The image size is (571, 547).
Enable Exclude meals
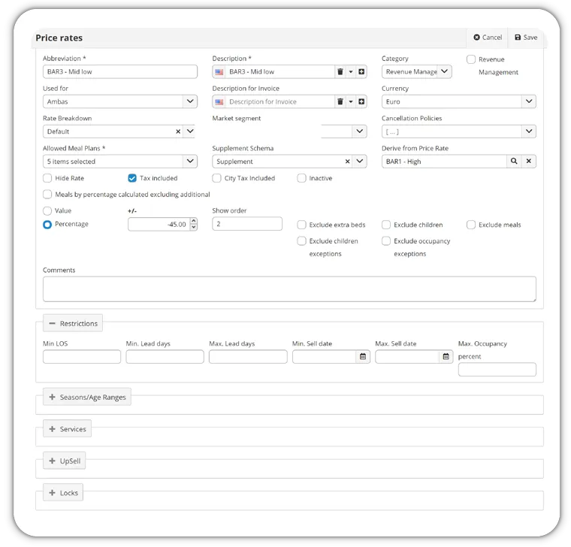coord(471,225)
